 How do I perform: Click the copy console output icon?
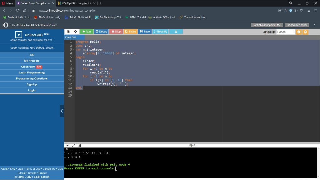click(x=80, y=145)
